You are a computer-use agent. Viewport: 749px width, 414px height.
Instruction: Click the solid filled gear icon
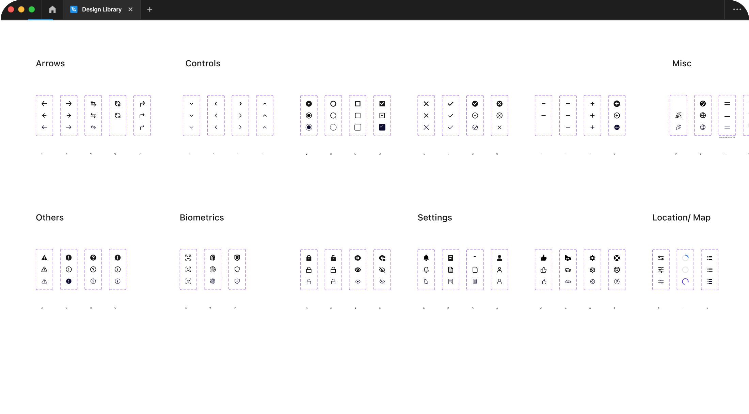(x=592, y=258)
